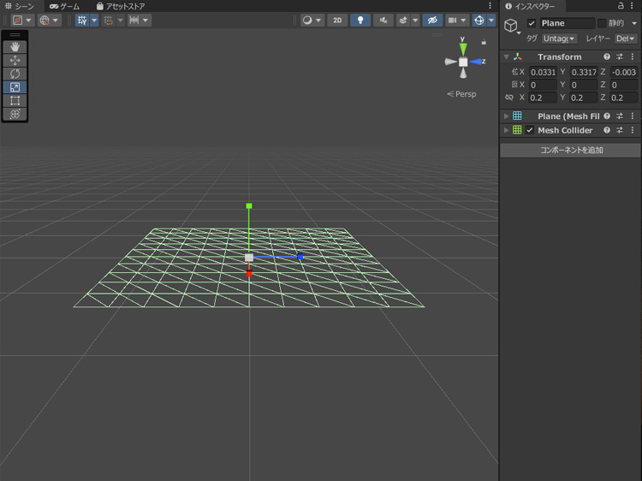This screenshot has height=481, width=642.
Task: Collapse the Transform component section
Action: click(x=507, y=56)
